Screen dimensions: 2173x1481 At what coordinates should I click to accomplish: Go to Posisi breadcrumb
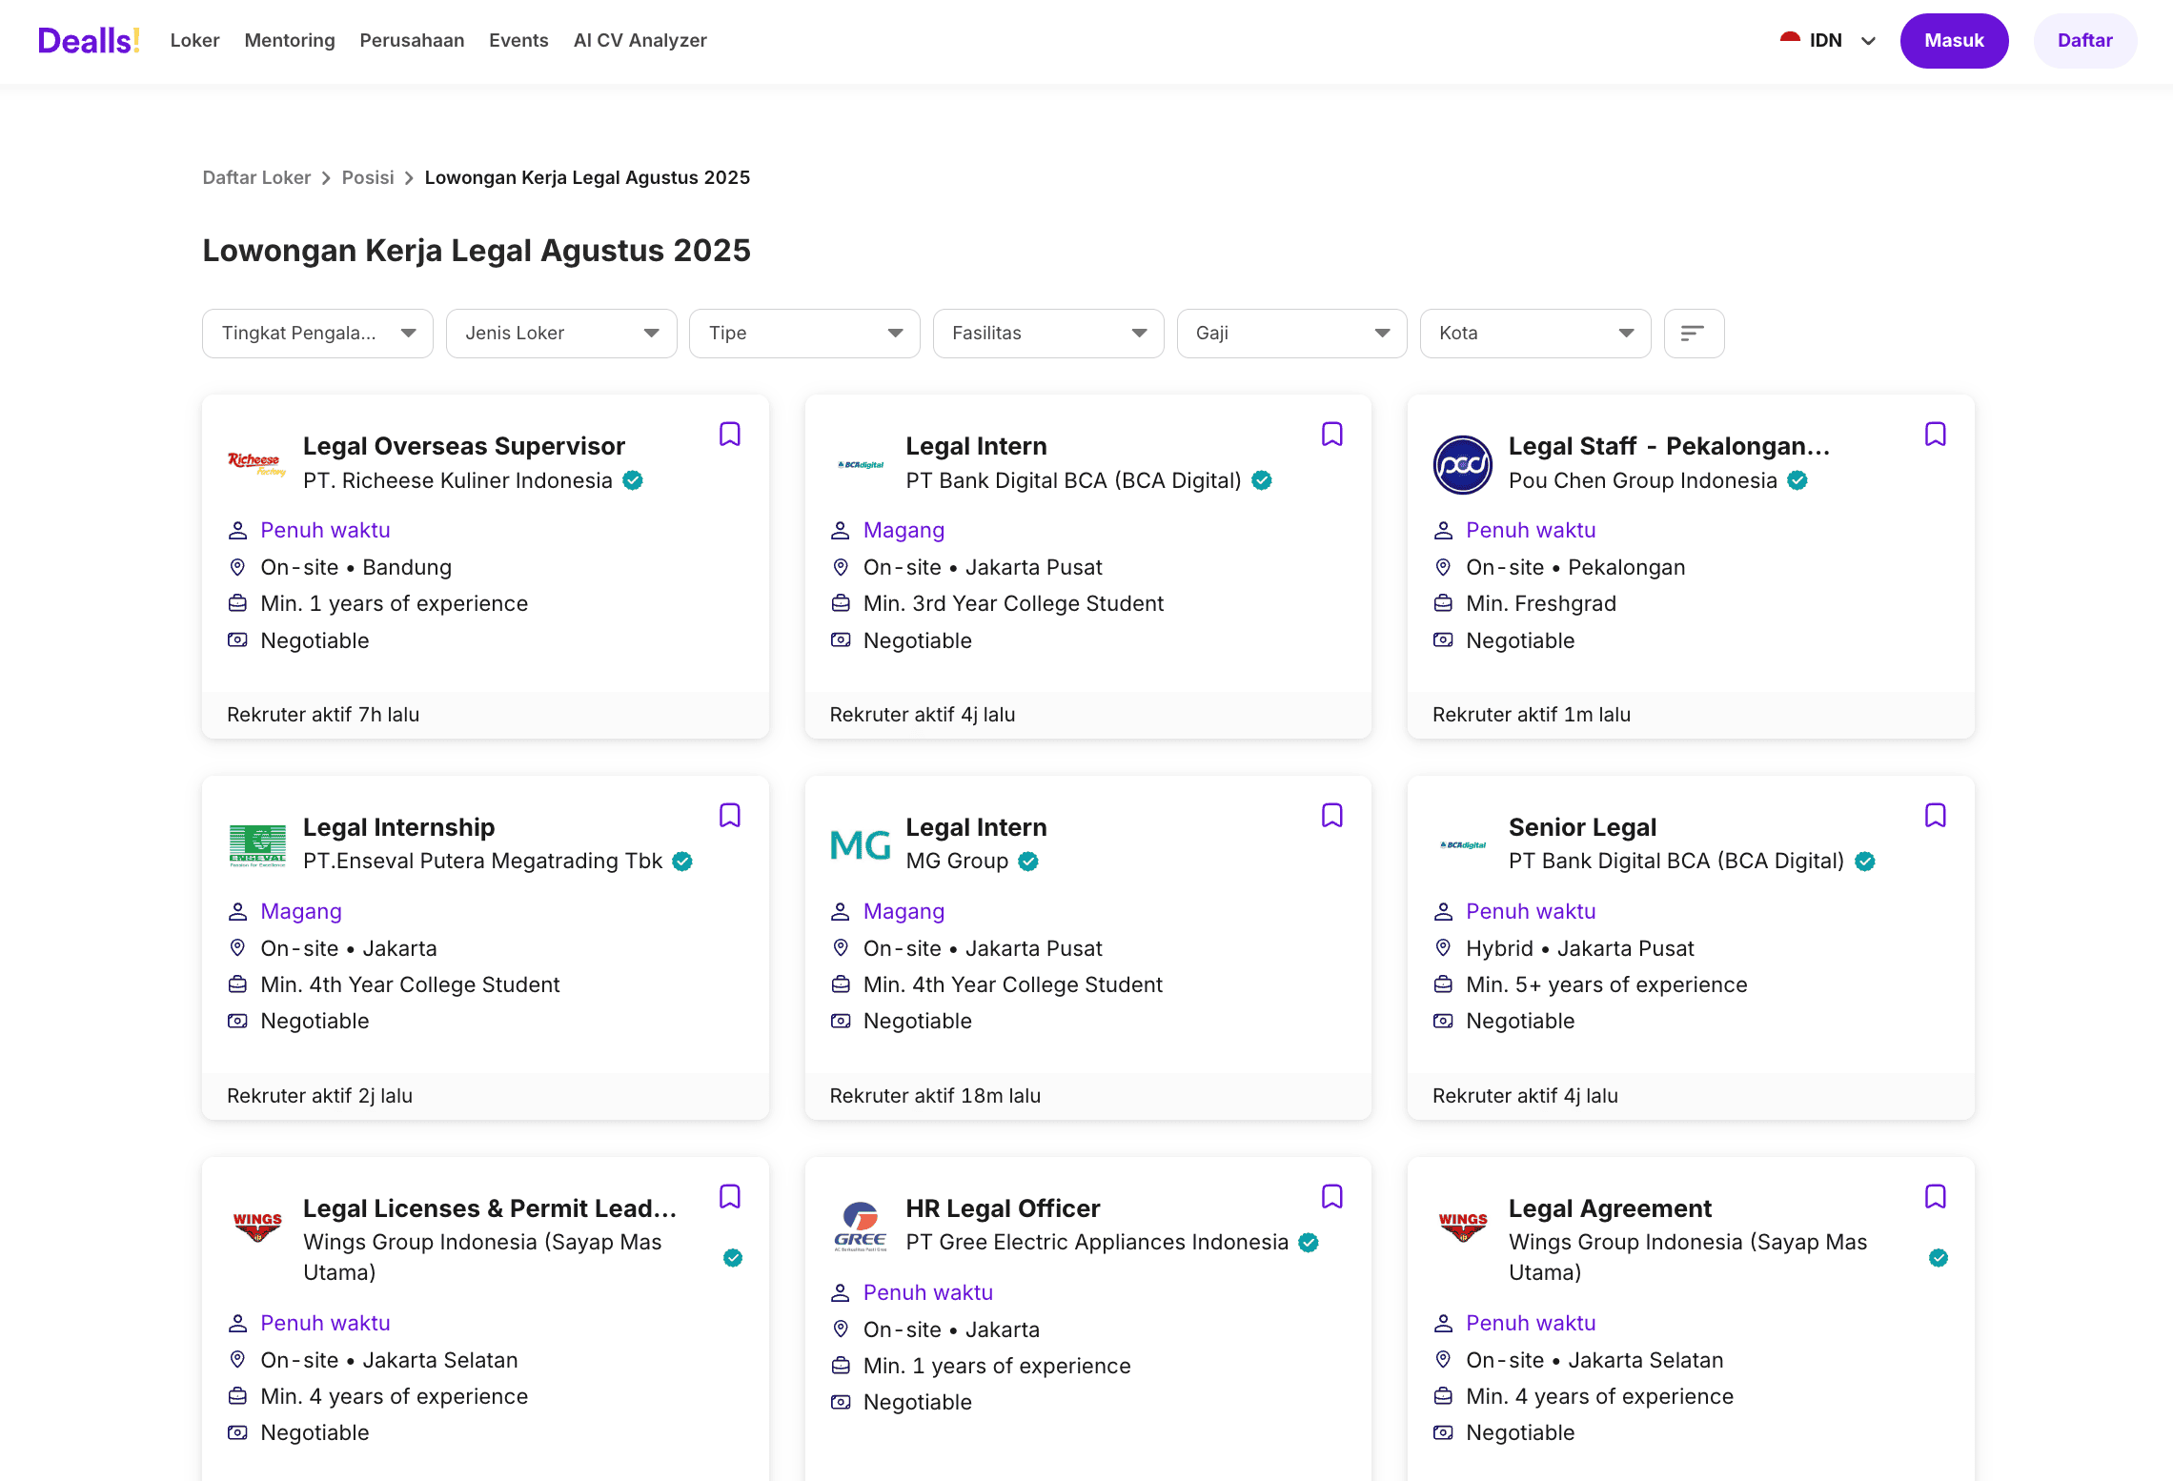click(x=368, y=177)
